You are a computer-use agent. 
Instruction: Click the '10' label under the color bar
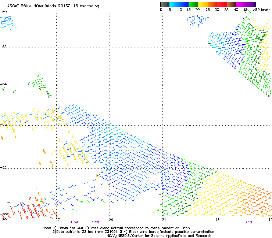180,10
